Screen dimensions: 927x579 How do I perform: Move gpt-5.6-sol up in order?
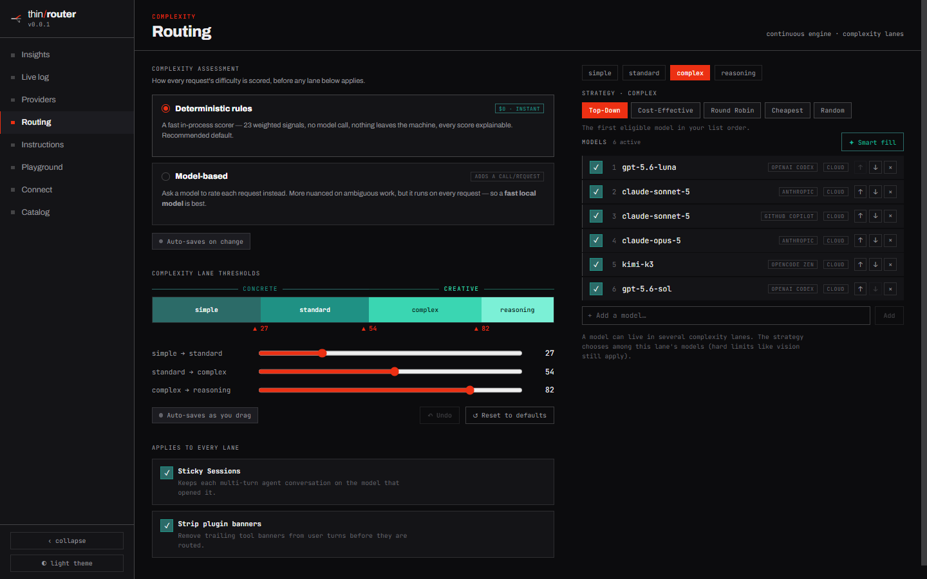tap(860, 289)
